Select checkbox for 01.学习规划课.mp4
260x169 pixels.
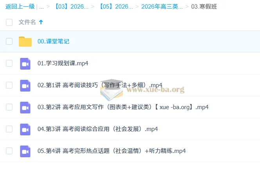(9, 63)
